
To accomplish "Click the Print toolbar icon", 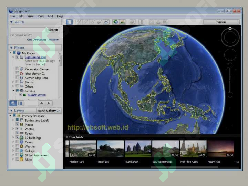I will 158,22.
